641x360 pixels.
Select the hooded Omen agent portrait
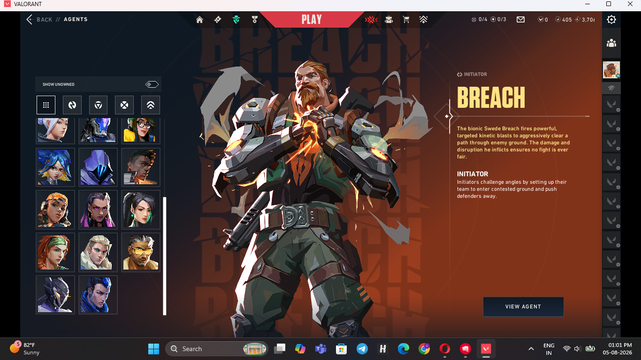click(x=98, y=167)
